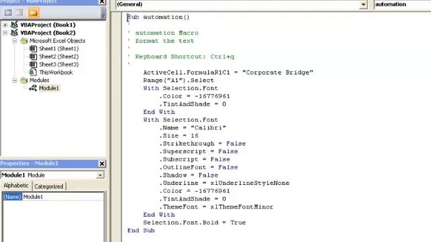This screenshot has height=242, width=431.
Task: Click 'Selection.Font.Bold = True' line
Action: (x=194, y=223)
